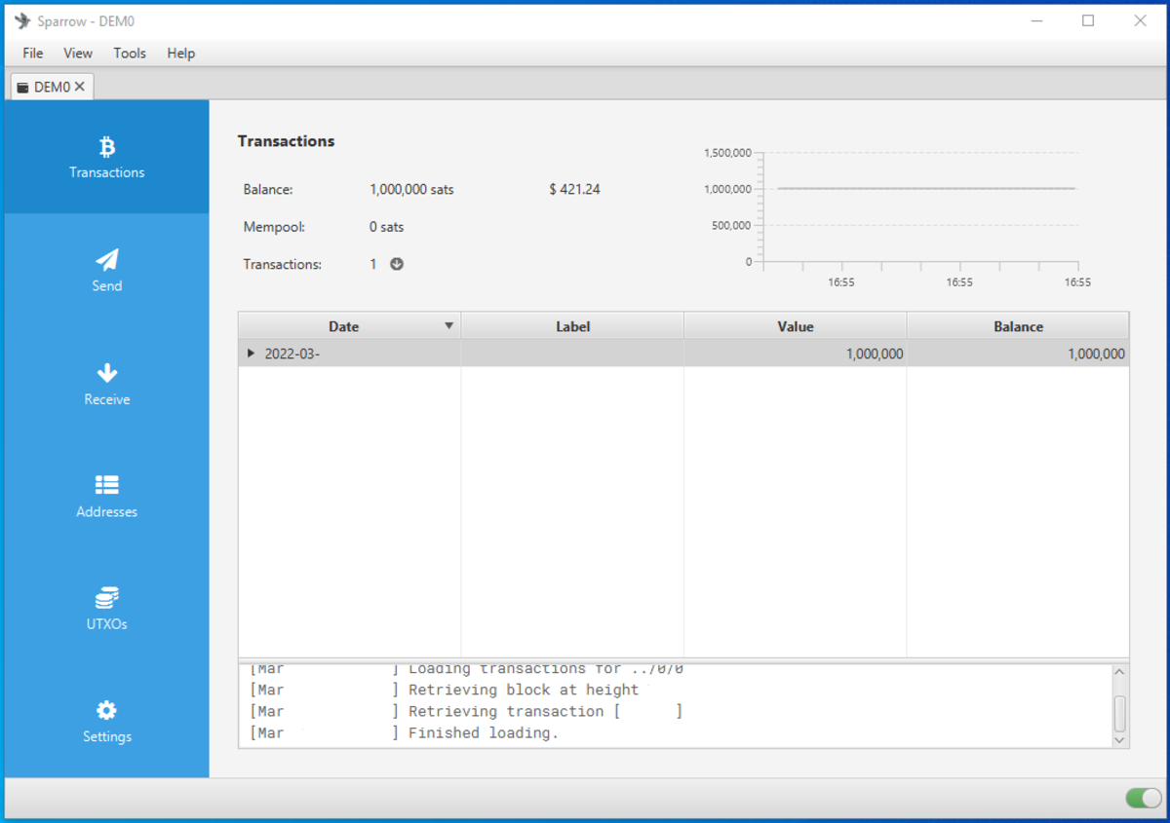1170x823 pixels.
Task: Open the Tools menu
Action: click(130, 53)
